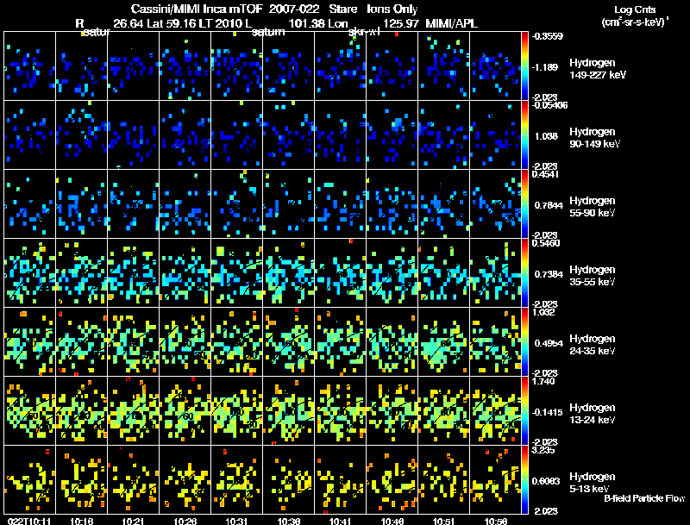Click the 'Stare' label in the title
690x525 pixels.
[x=343, y=9]
